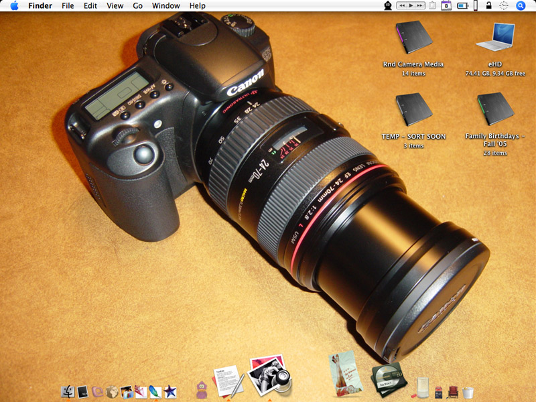Click the Family Birthdays – Fall '05 label
Image resolution: width=536 pixels, height=402 pixels.
click(495, 140)
